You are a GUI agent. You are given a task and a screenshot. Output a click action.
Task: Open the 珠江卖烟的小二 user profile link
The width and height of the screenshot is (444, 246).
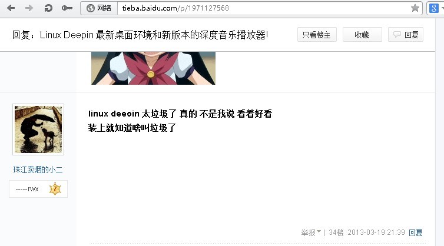pyautogui.click(x=38, y=169)
